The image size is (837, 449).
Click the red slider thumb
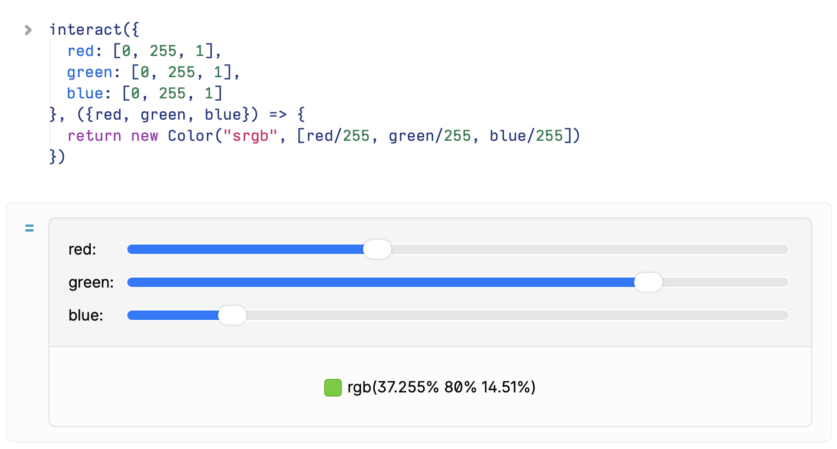point(377,249)
